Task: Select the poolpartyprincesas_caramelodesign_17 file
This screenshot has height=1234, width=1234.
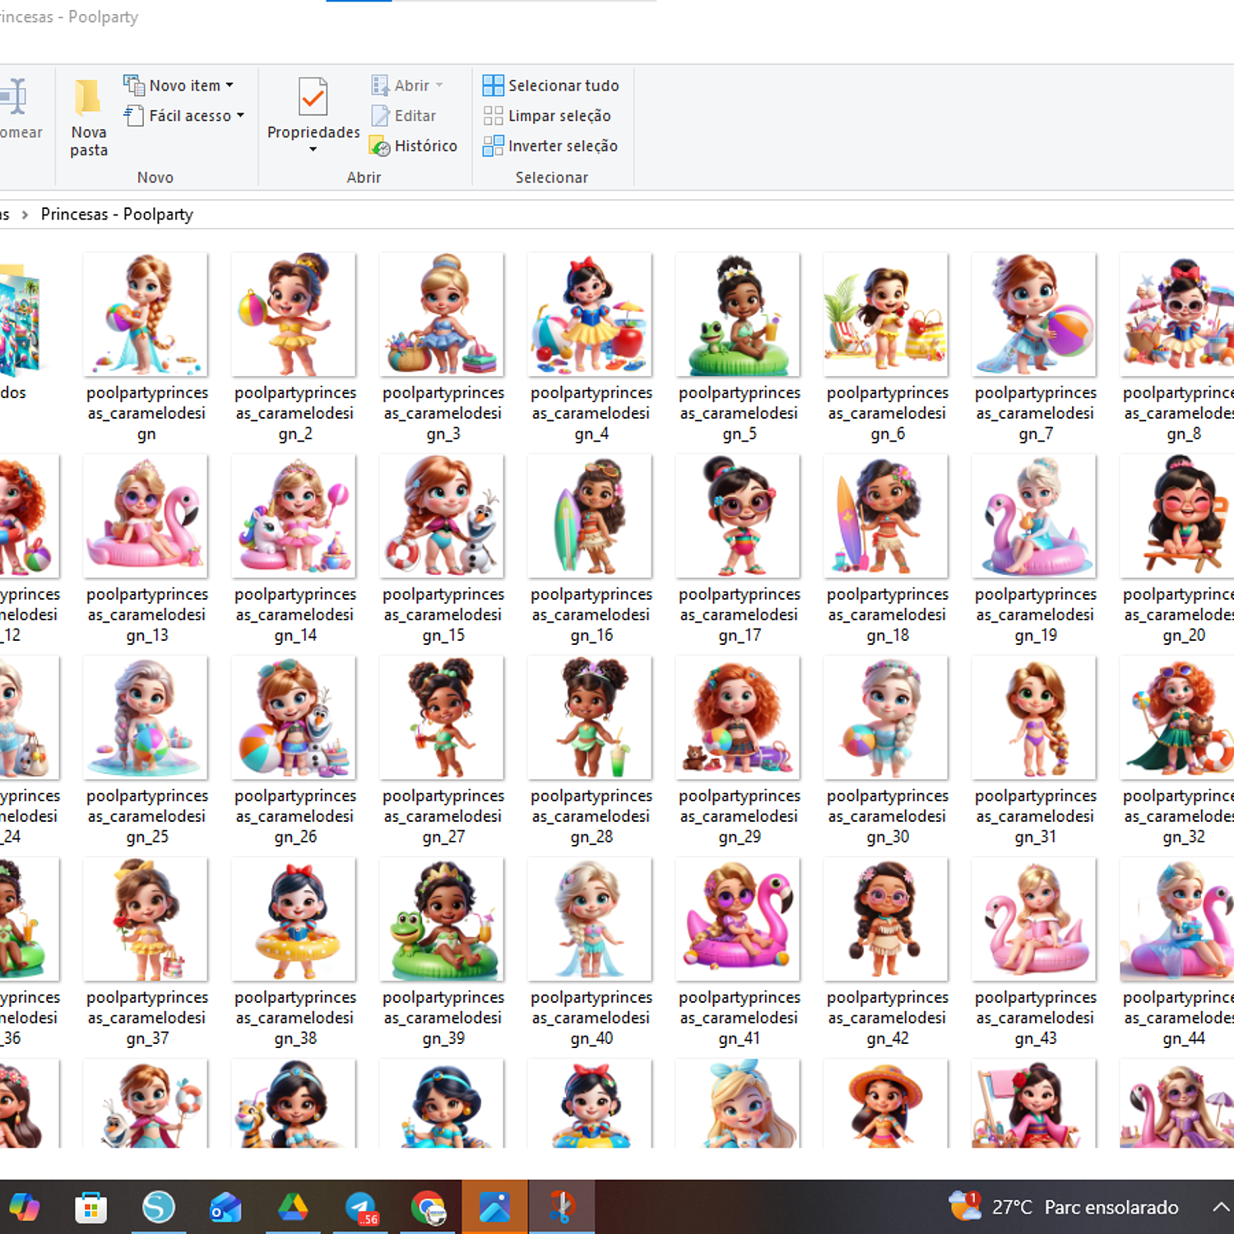Action: coord(738,516)
